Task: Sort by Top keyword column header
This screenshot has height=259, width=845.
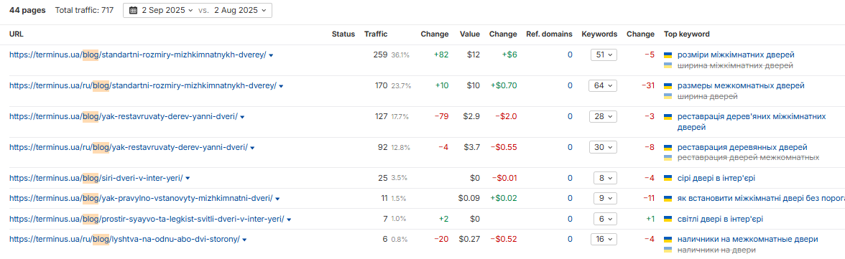Action: (x=687, y=34)
